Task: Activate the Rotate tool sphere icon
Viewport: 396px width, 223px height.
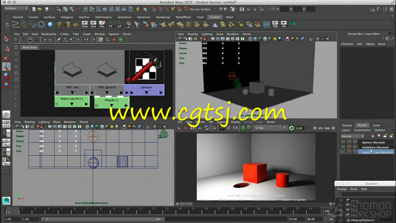Action: point(6,76)
